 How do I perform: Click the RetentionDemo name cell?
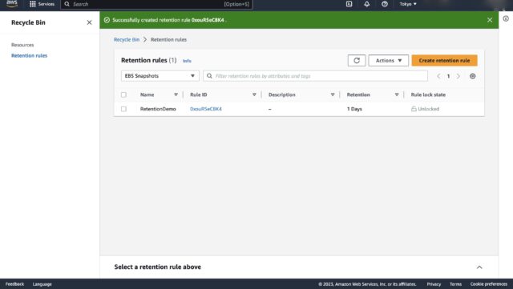[x=158, y=109]
